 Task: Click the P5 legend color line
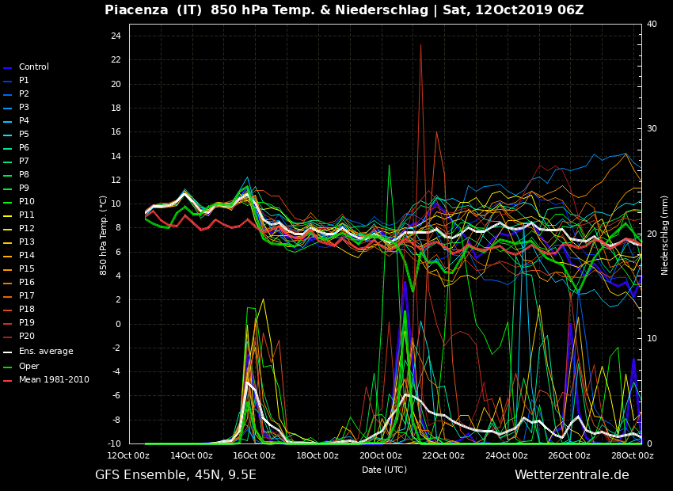click(7, 135)
